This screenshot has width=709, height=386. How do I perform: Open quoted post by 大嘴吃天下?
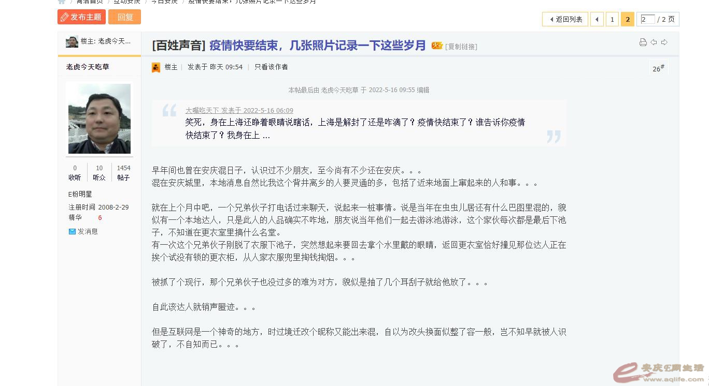pyautogui.click(x=239, y=111)
